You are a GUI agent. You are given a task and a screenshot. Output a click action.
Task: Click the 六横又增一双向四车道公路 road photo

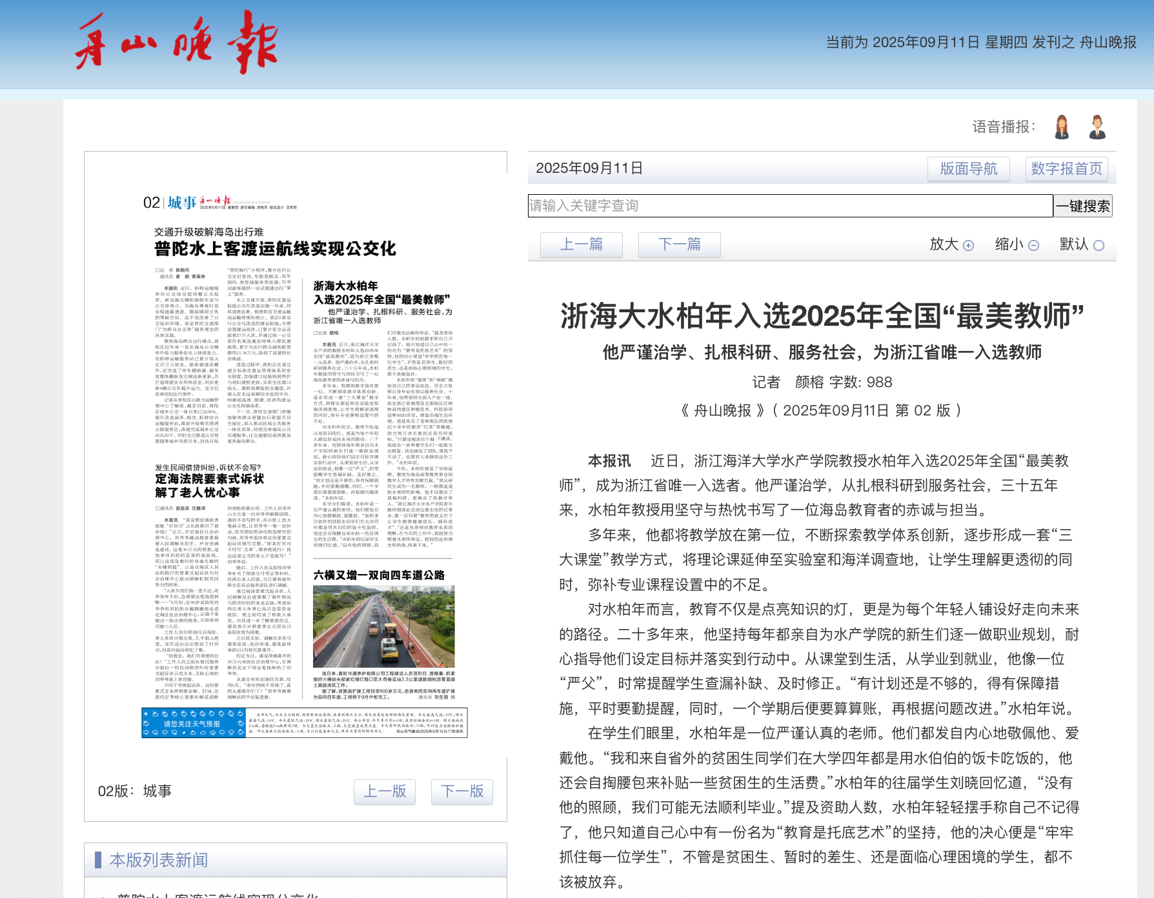[x=384, y=626]
